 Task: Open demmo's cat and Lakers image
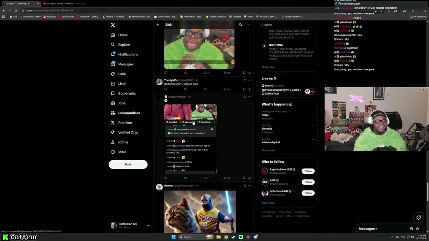coord(200,212)
